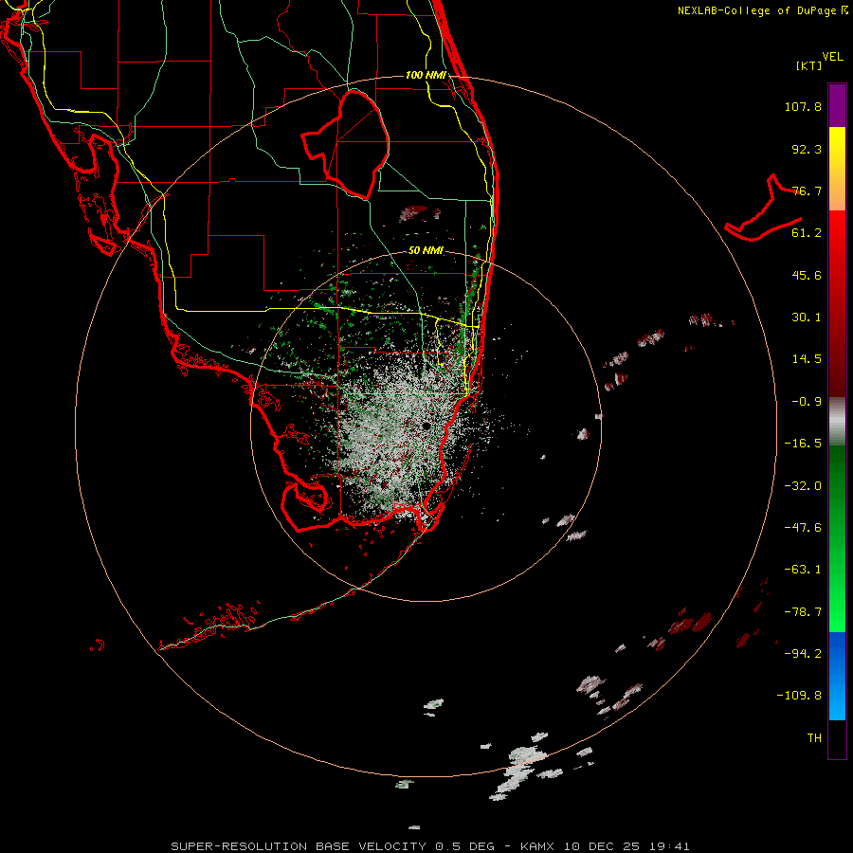Click the green segment of the velocity color bar
The width and height of the screenshot is (853, 853).
pyautogui.click(x=837, y=538)
